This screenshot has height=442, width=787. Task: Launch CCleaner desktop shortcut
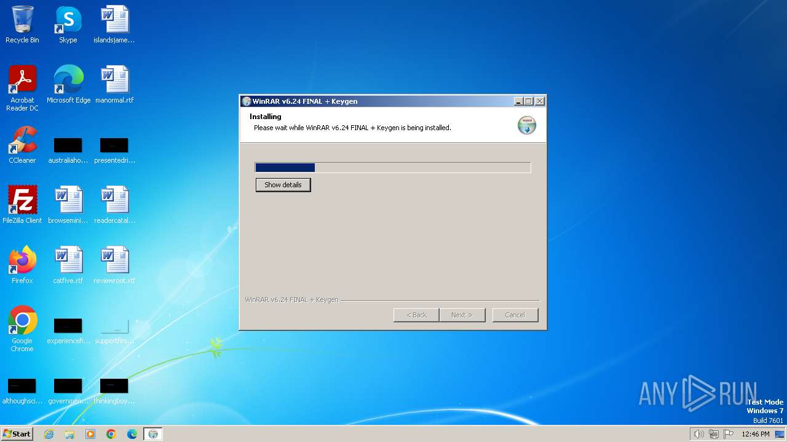coord(22,145)
